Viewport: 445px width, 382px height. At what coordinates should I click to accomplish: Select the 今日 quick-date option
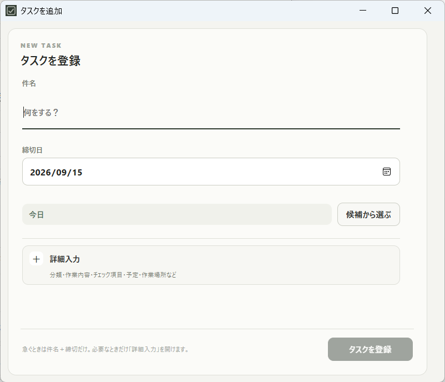click(x=177, y=214)
